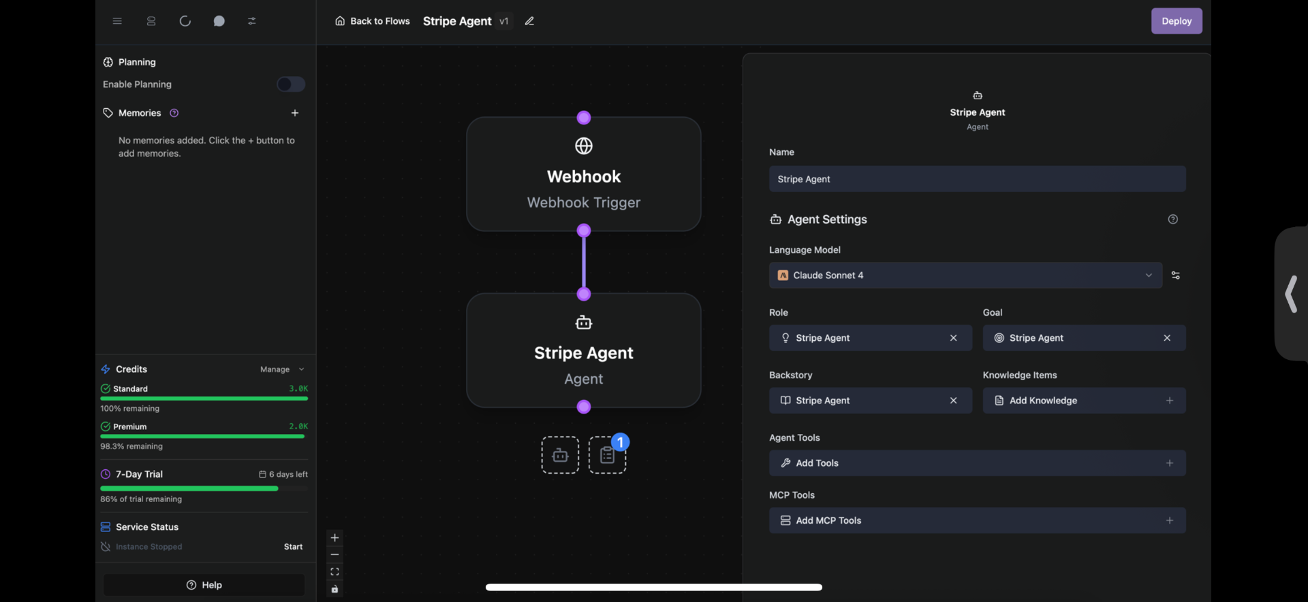This screenshot has height=602, width=1308.
Task: Click the Standard credits progress bar
Action: (x=204, y=399)
